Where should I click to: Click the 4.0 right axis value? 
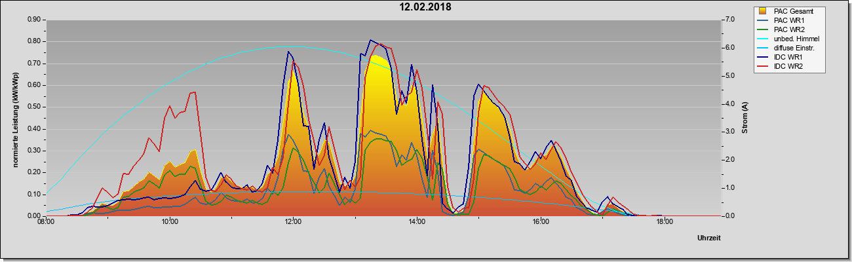[x=729, y=103]
